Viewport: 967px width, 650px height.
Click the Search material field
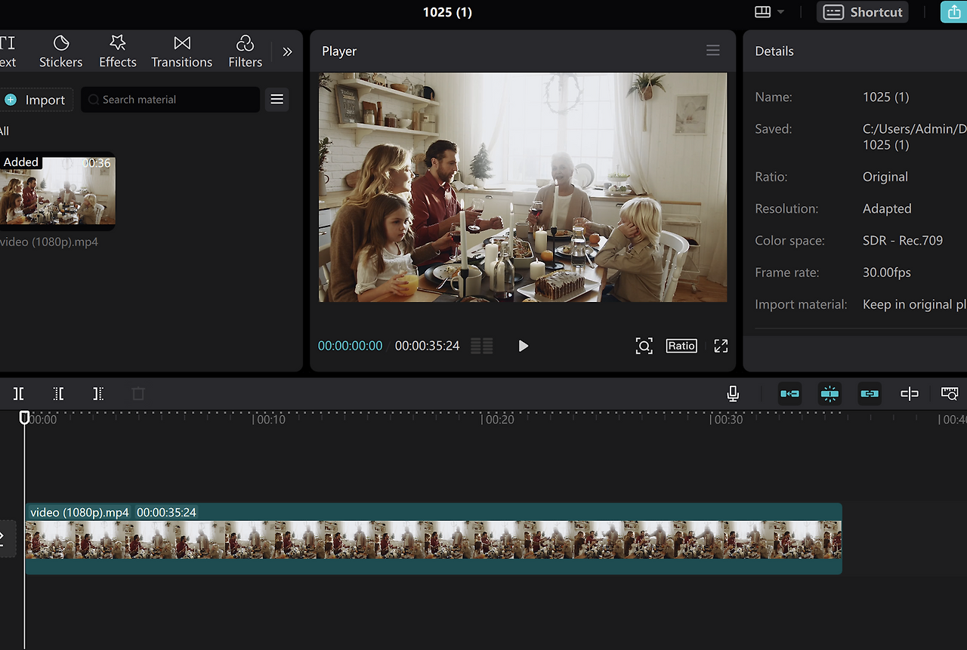click(170, 100)
